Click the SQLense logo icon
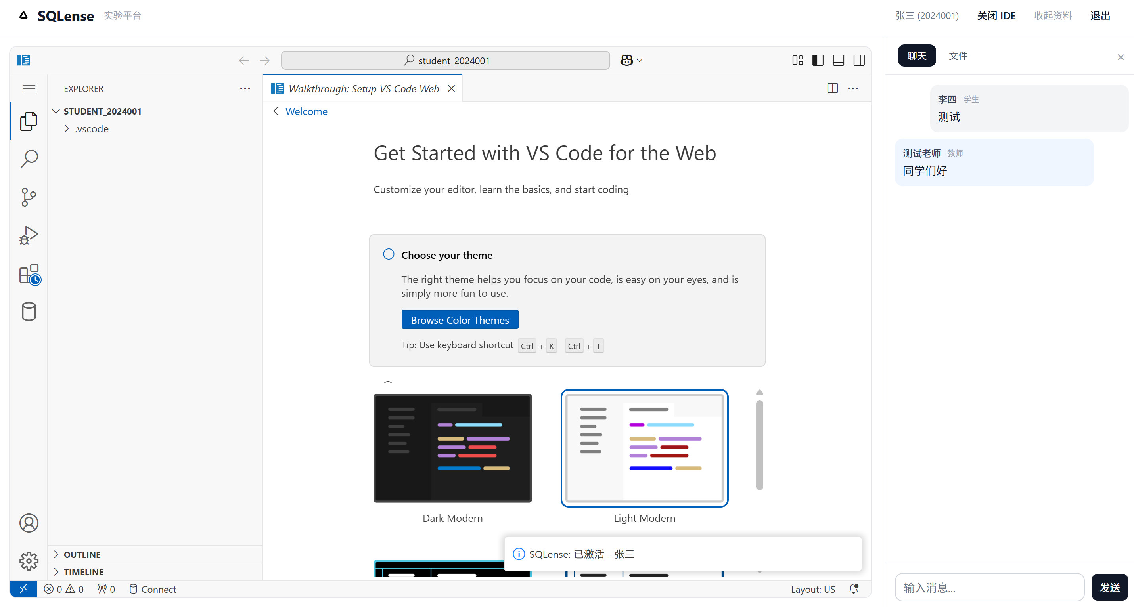The height and width of the screenshot is (607, 1134). pos(23,16)
